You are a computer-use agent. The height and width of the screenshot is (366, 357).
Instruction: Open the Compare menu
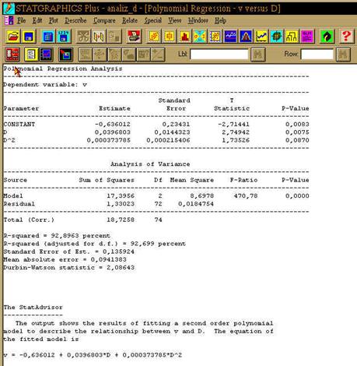(104, 20)
